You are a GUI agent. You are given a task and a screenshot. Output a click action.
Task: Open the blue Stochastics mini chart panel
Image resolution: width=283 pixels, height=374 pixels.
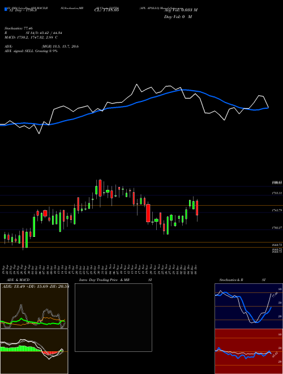pyautogui.click(x=248, y=306)
